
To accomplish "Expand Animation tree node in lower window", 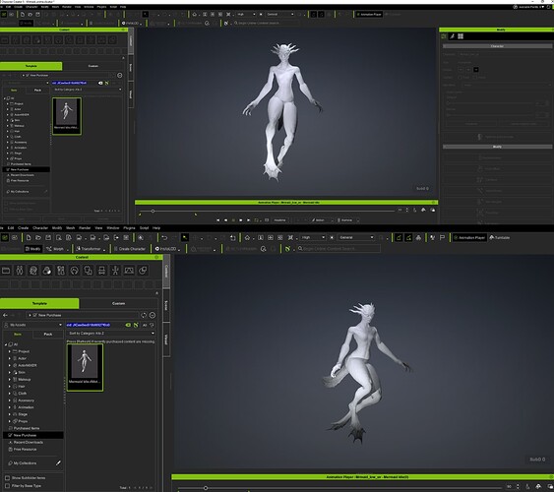I will pos(10,407).
